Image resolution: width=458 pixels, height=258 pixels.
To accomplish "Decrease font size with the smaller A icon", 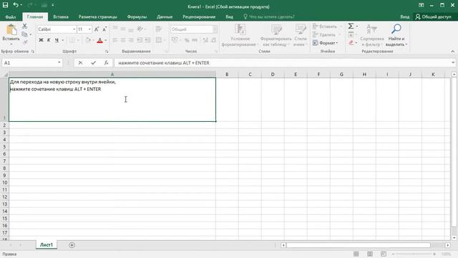I will tap(104, 29).
